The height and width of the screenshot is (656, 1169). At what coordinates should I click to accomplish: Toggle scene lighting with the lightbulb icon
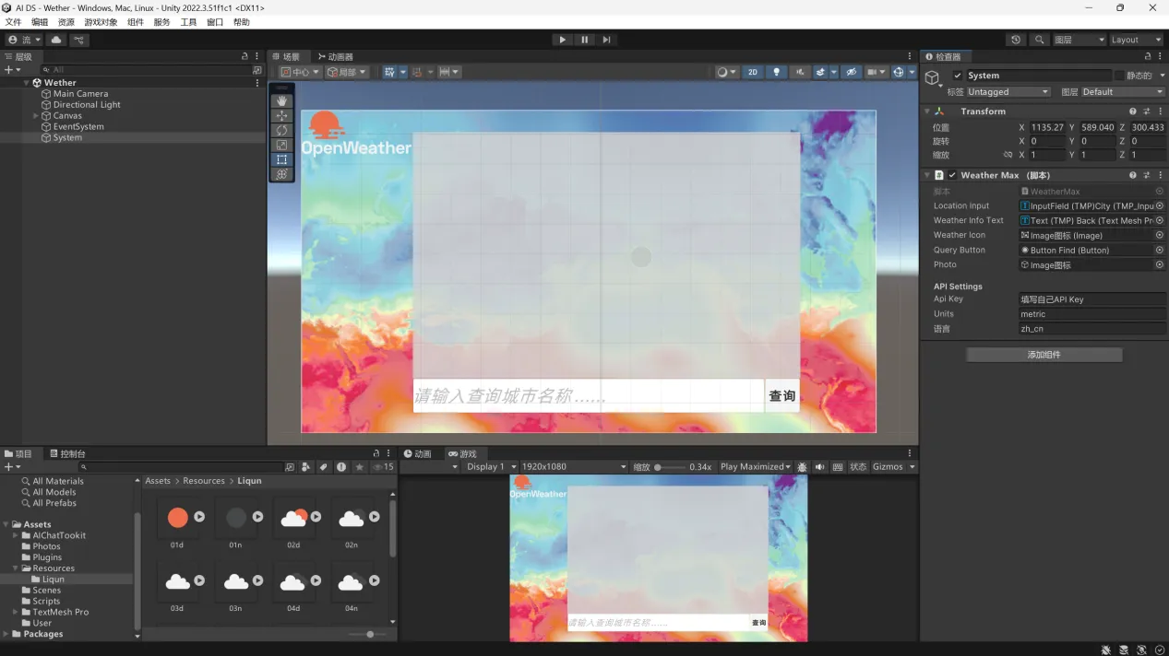tap(776, 72)
